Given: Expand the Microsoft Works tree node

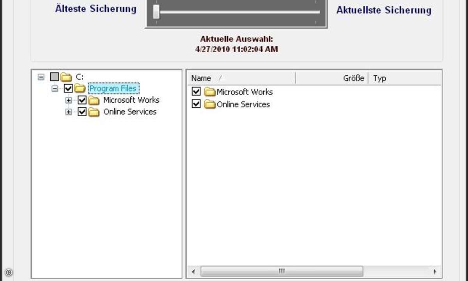Looking at the screenshot, I should (69, 100).
